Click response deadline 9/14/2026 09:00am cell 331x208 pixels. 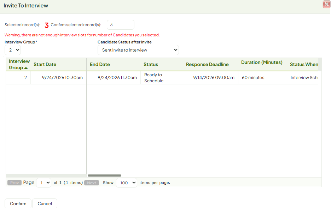(210, 78)
